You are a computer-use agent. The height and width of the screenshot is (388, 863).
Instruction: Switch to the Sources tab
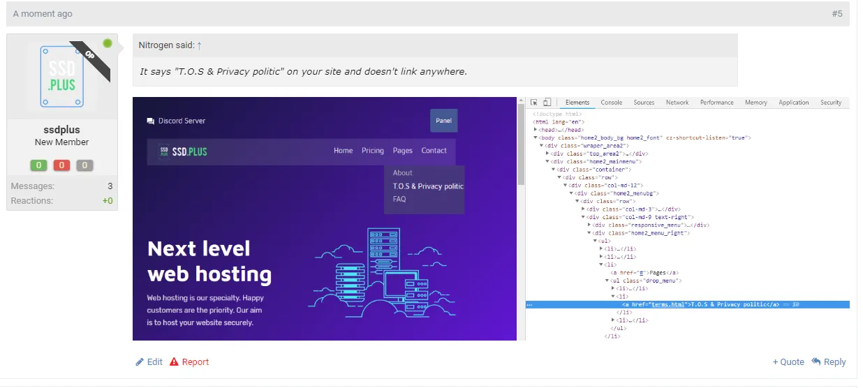644,102
